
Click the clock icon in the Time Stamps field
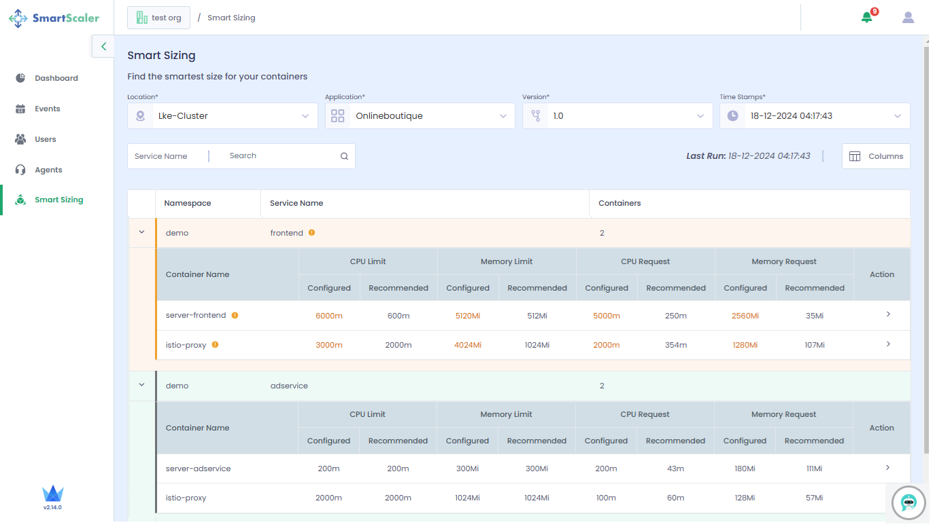732,116
